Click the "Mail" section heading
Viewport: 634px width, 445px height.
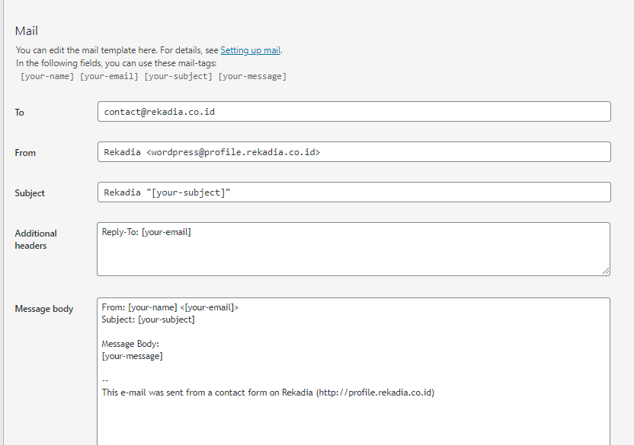pyautogui.click(x=27, y=31)
